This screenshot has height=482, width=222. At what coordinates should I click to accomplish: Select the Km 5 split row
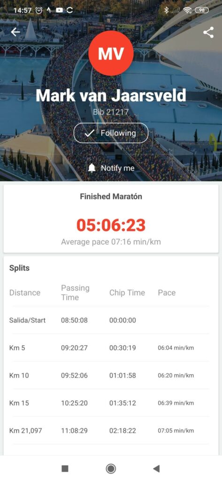click(111, 348)
